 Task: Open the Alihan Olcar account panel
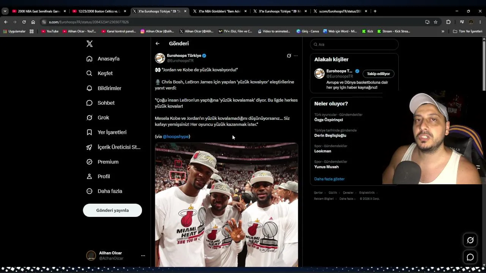115,256
